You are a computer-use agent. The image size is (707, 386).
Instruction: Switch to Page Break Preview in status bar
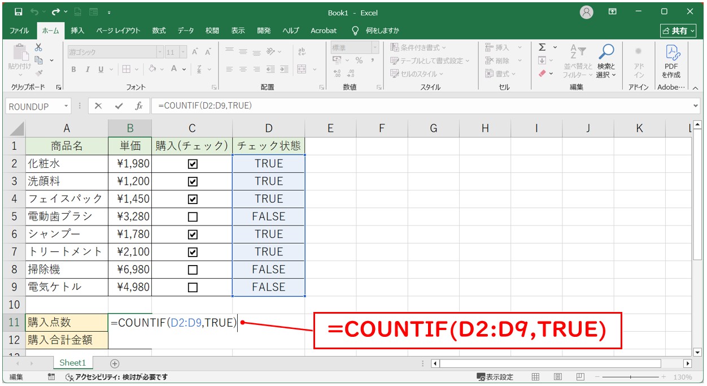580,377
